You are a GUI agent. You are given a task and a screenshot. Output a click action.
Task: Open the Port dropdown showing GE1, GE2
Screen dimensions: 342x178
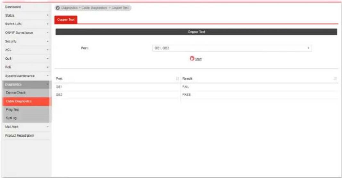(x=232, y=48)
